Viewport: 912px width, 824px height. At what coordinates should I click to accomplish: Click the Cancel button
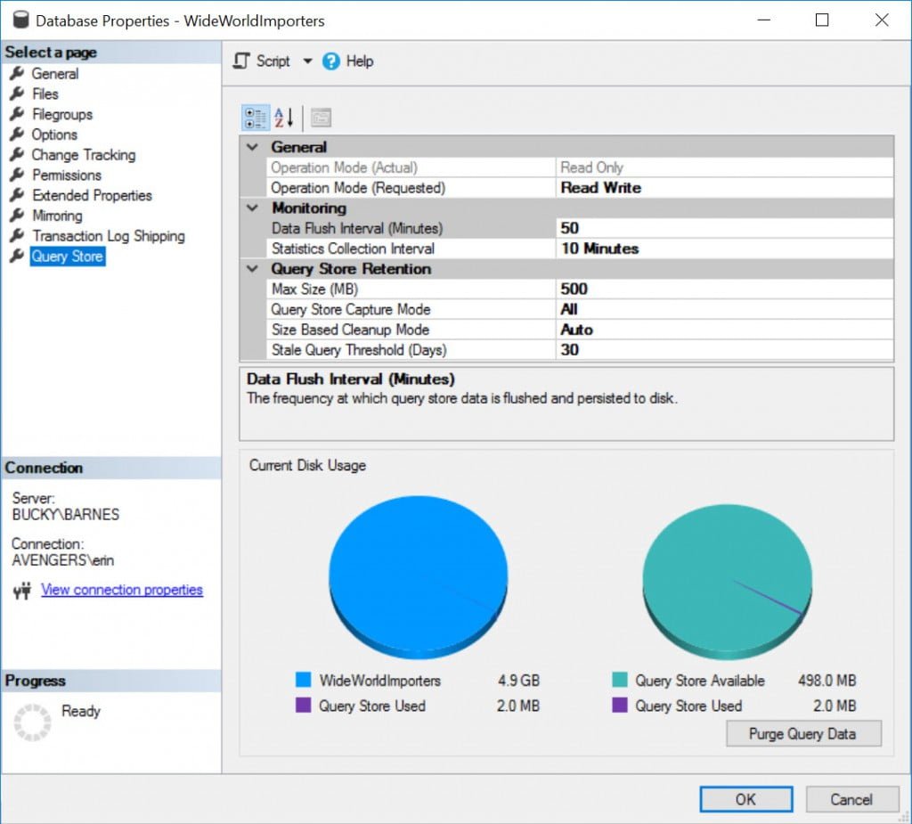pos(851,800)
